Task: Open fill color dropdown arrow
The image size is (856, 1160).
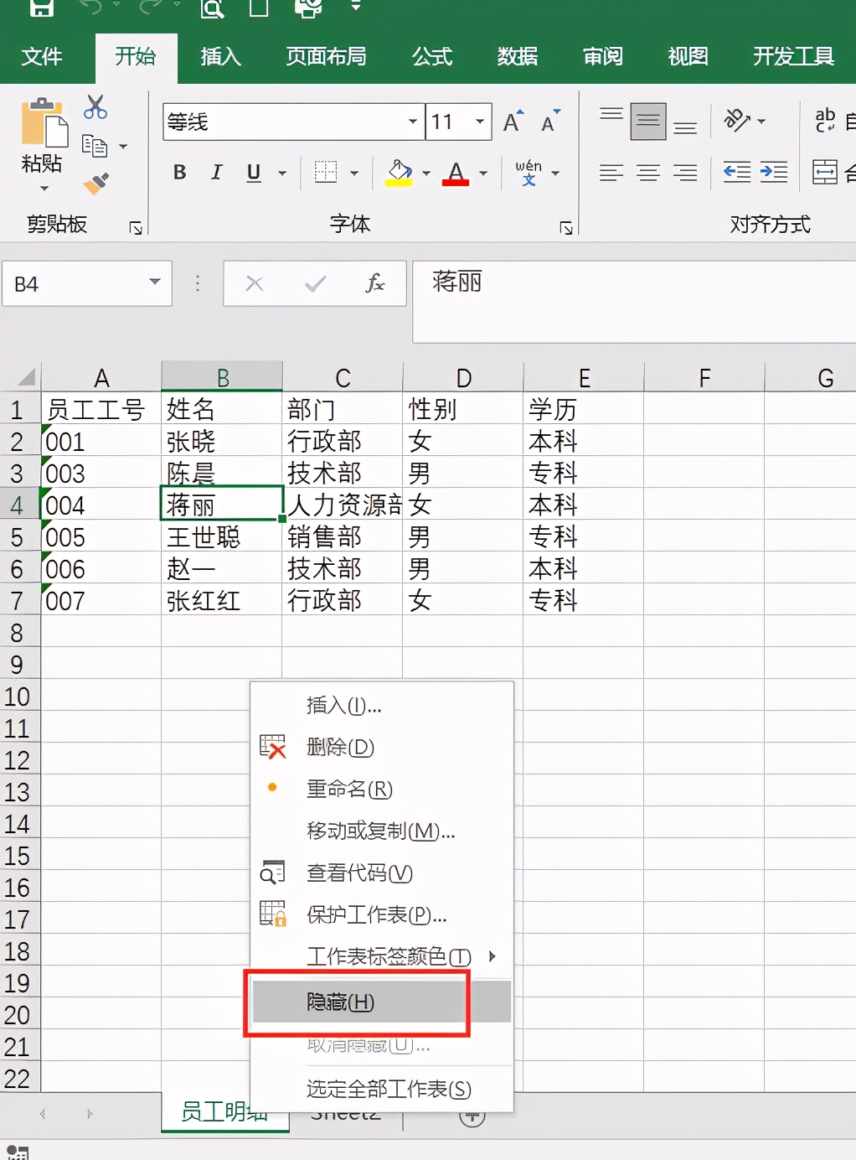Action: (x=426, y=173)
